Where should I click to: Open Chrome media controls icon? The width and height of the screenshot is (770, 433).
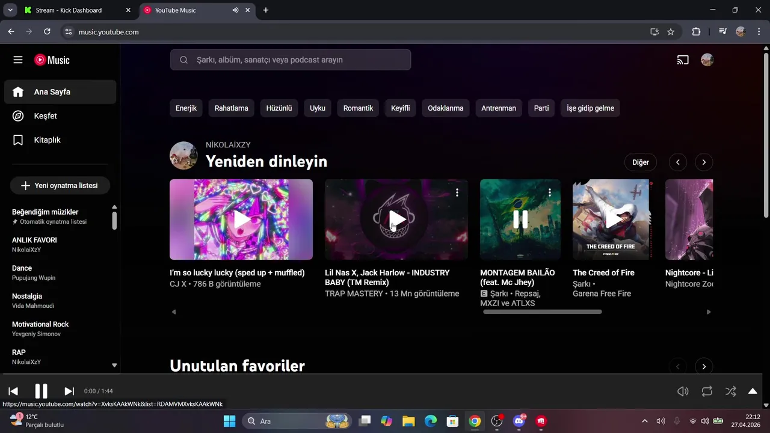coord(722,32)
